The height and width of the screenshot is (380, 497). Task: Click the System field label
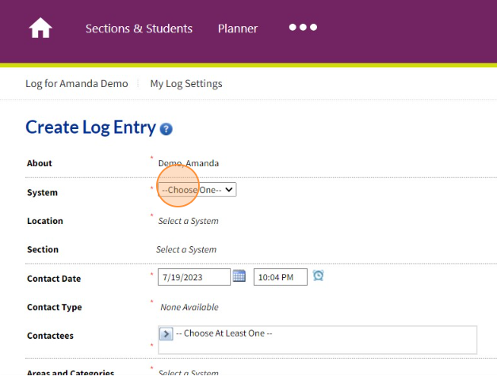[x=43, y=192]
